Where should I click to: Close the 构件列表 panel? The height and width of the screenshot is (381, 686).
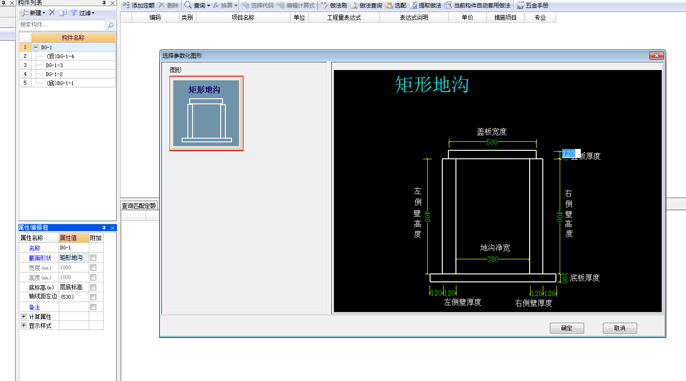(x=112, y=3)
